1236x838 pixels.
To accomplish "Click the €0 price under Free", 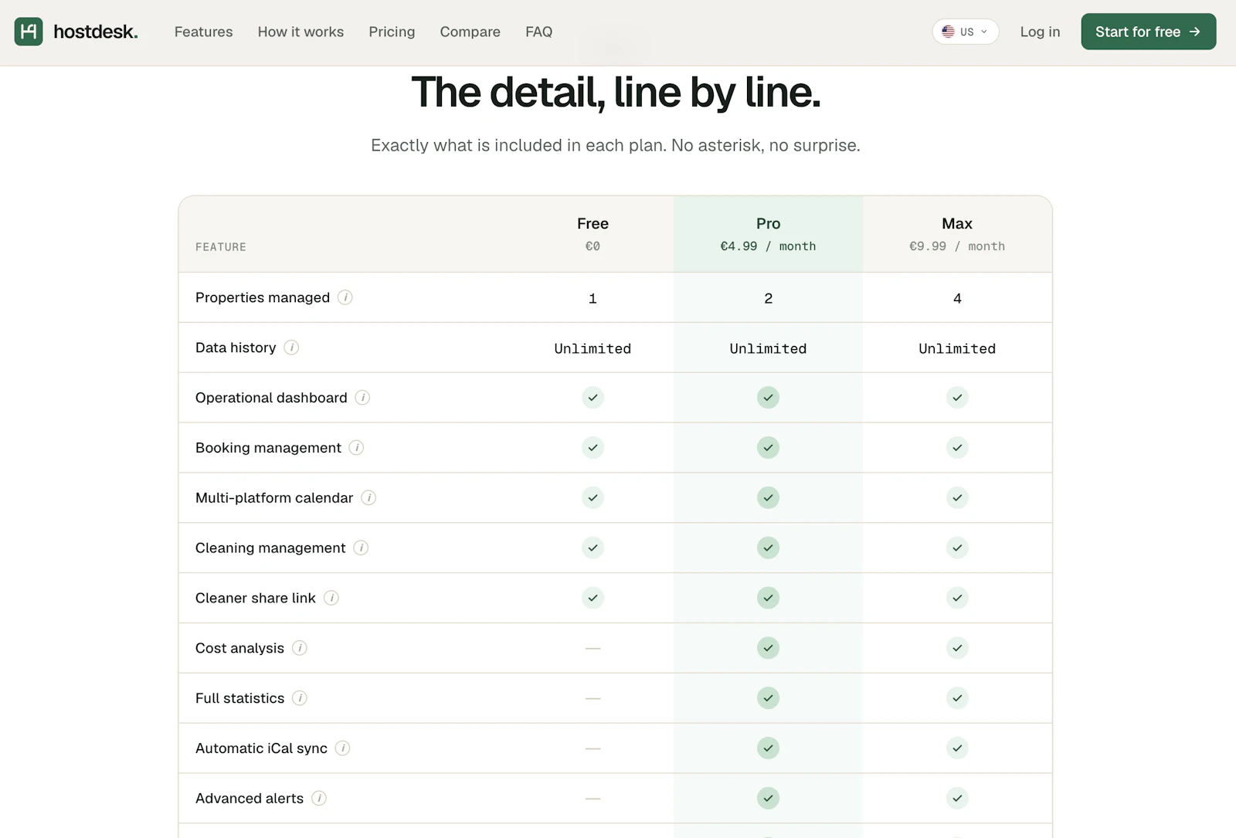I will pos(593,246).
